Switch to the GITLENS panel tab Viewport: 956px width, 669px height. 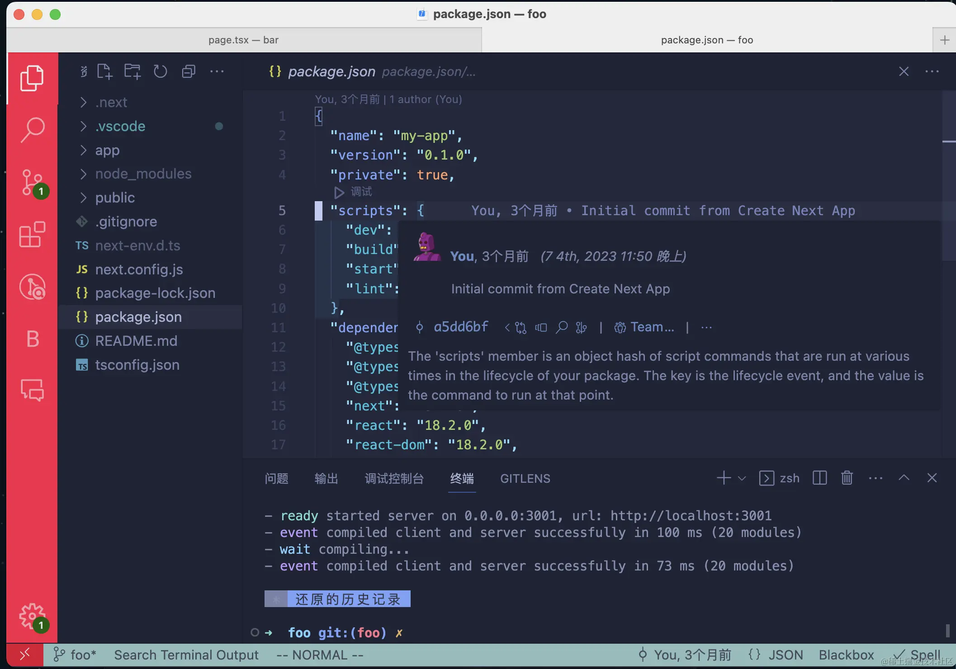[525, 479]
